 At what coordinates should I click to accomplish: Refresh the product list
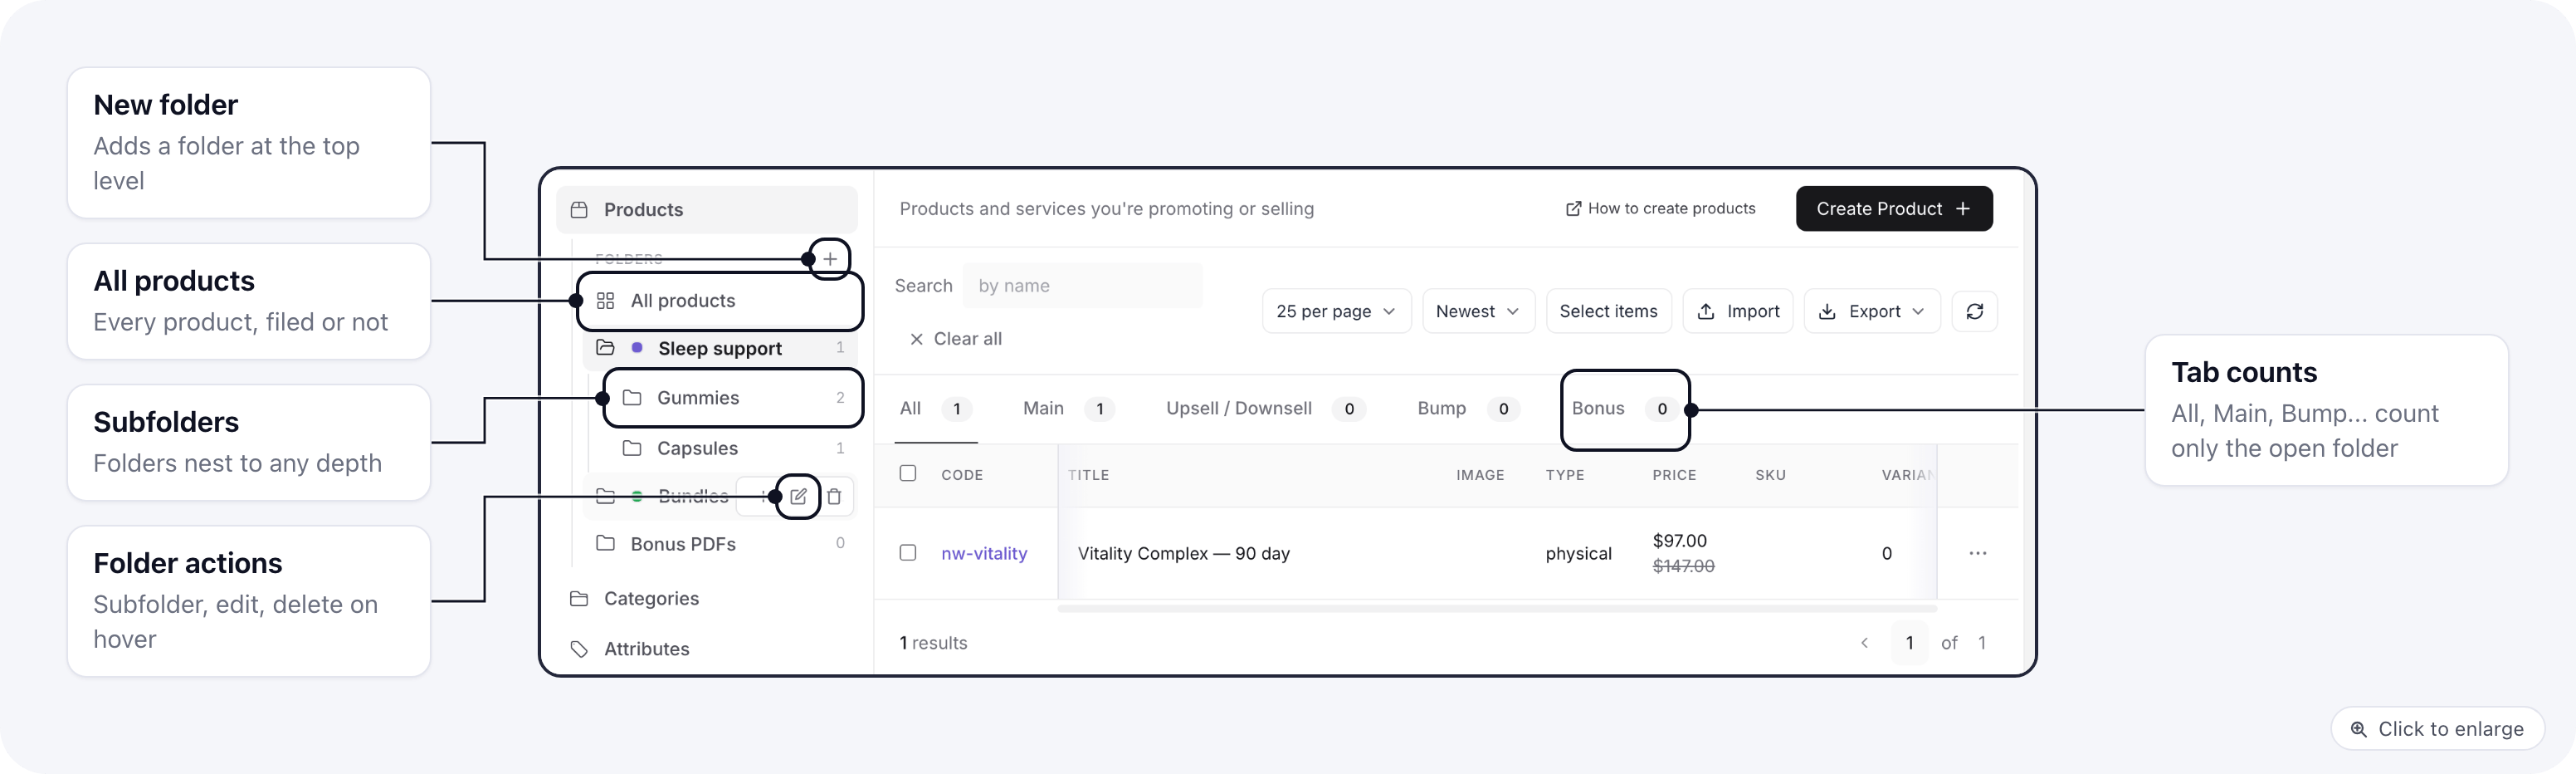pos(1974,311)
